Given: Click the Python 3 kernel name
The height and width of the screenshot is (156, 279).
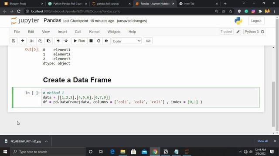Looking at the screenshot, I should [252, 32].
